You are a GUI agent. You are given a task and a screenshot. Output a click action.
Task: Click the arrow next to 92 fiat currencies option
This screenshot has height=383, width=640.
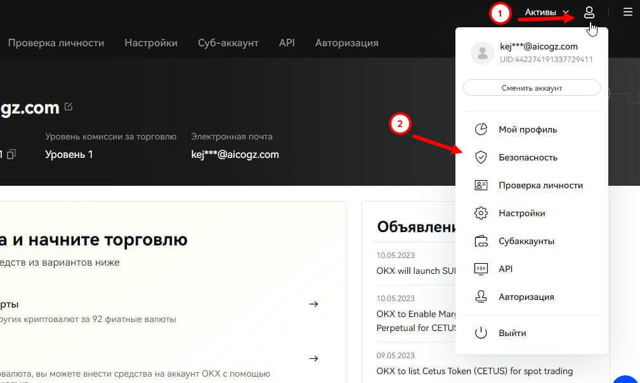pyautogui.click(x=313, y=304)
